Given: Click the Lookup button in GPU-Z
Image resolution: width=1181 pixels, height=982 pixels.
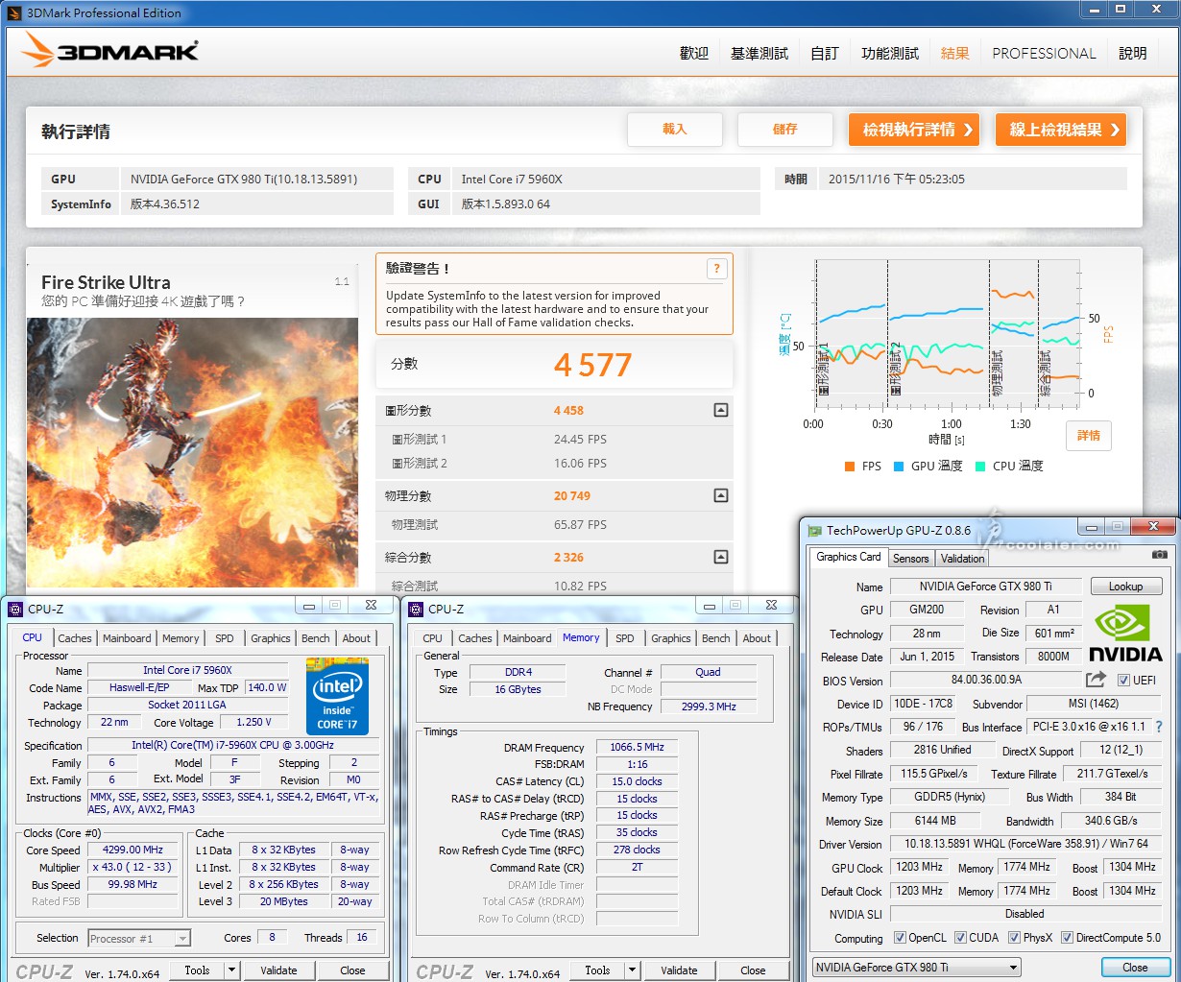Looking at the screenshot, I should [x=1126, y=587].
